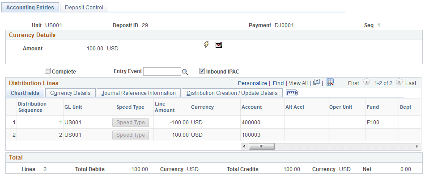Screen dimensions: 425x176
Task: Go to previous row arrow in Distribution Lines
Action: tap(366, 82)
